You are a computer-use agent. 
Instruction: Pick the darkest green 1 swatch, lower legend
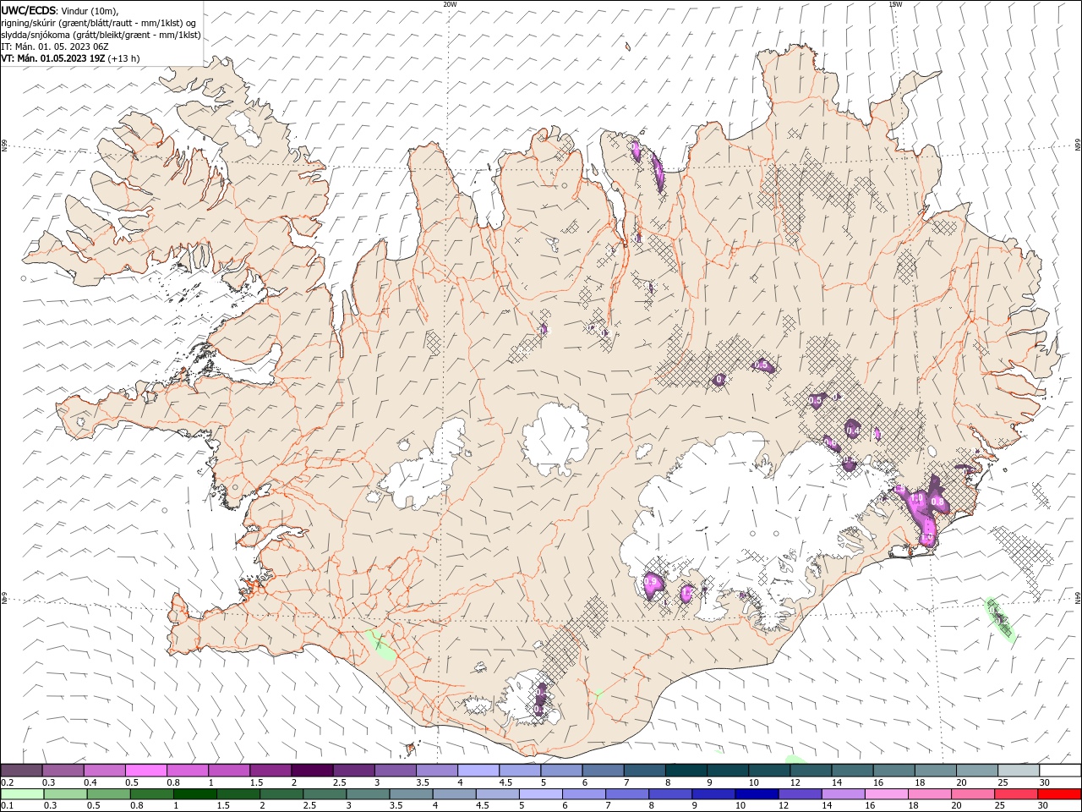pos(194,794)
